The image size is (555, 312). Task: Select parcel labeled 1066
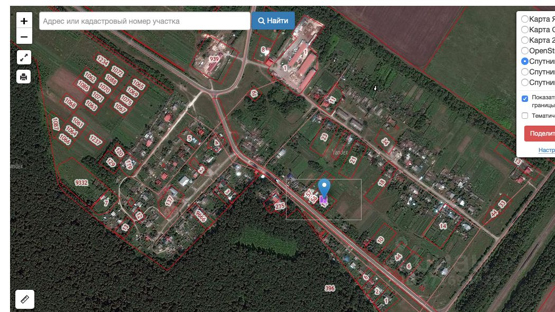pyautogui.click(x=65, y=139)
